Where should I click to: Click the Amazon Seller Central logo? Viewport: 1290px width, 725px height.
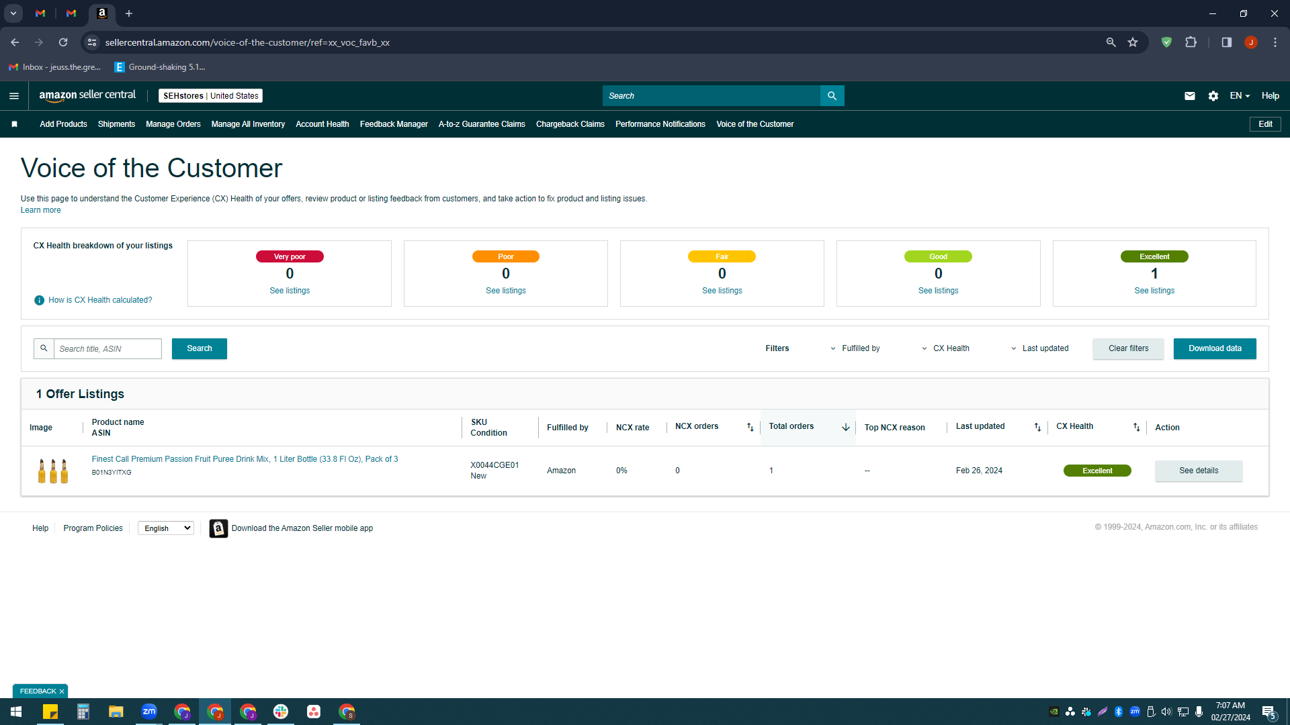[87, 95]
